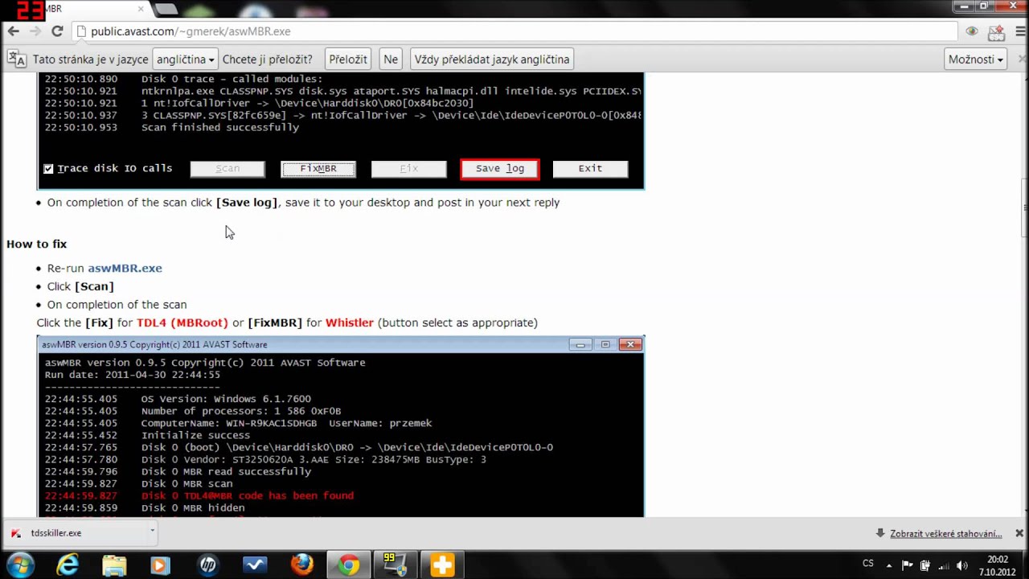
Task: Click the red text "Whistler"
Action: tap(350, 322)
